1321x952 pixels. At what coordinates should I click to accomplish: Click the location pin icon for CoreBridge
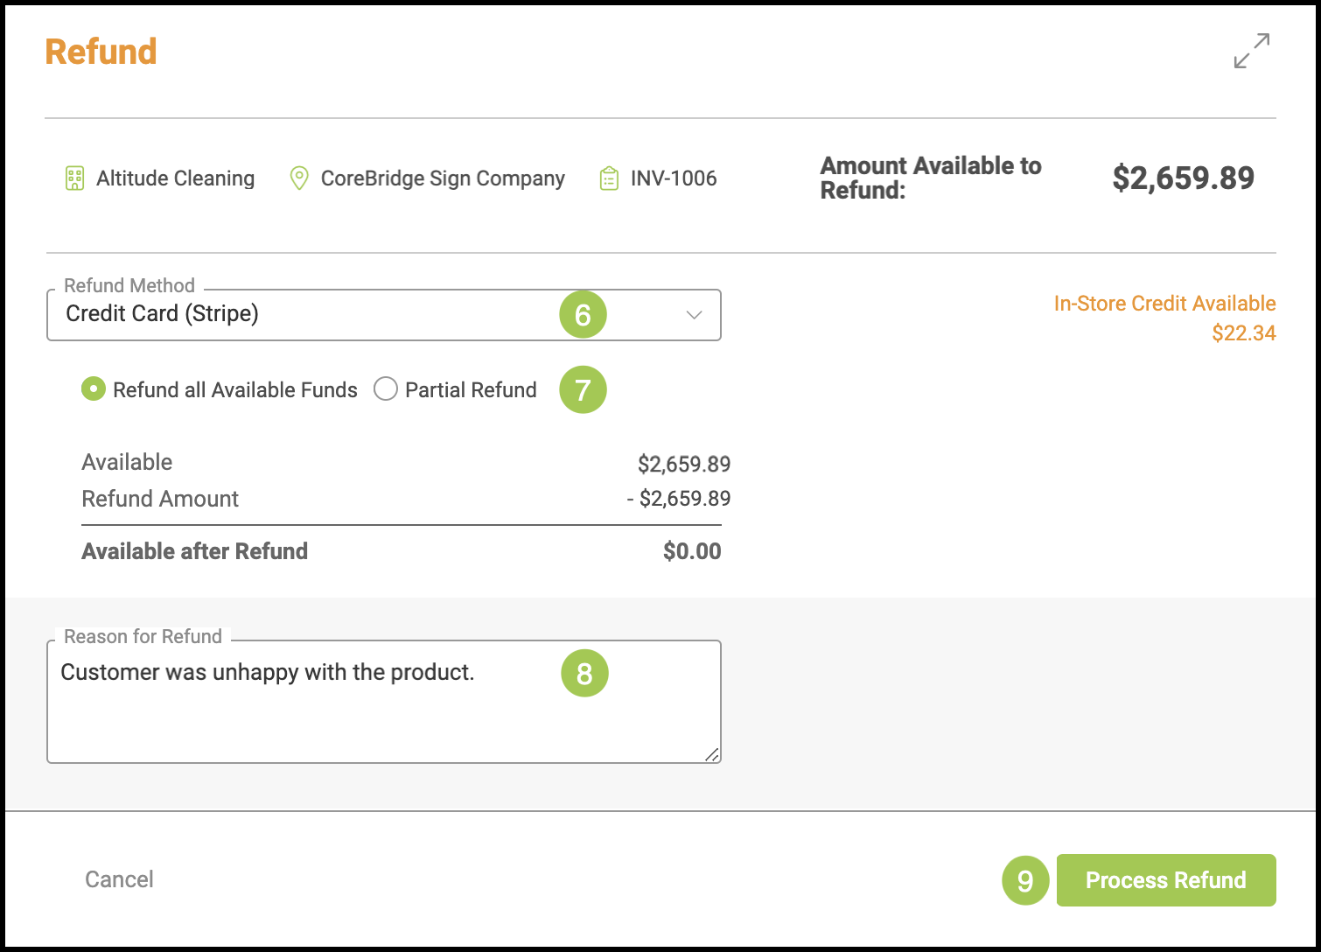click(299, 178)
